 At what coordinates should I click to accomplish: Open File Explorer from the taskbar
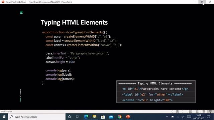[x=94, y=117]
